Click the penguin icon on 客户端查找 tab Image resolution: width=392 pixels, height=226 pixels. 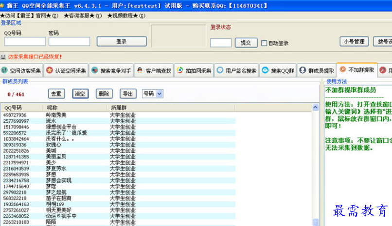pyautogui.click(x=140, y=70)
